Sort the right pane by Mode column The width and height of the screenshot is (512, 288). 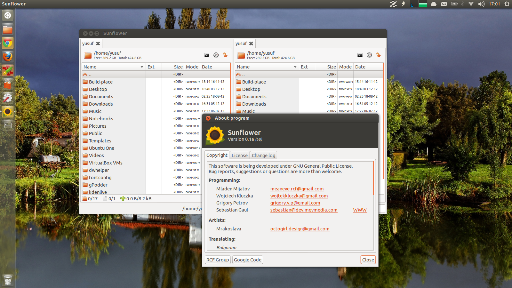click(x=346, y=67)
